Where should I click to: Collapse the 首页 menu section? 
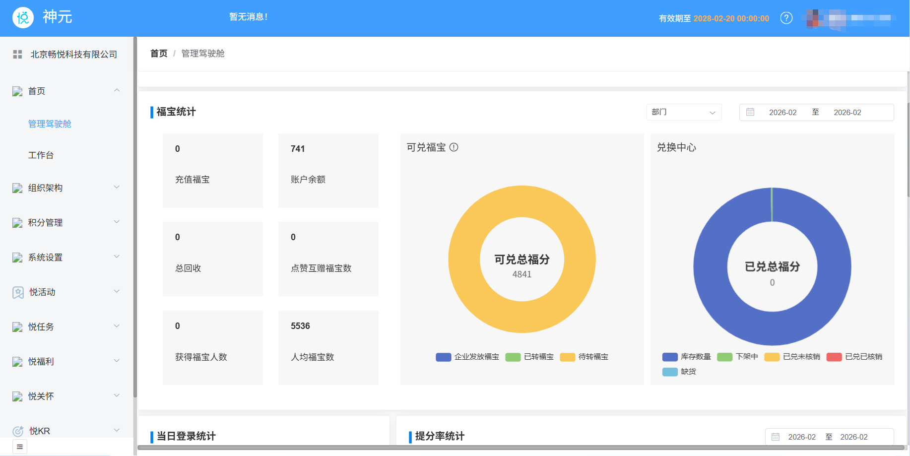pyautogui.click(x=117, y=90)
